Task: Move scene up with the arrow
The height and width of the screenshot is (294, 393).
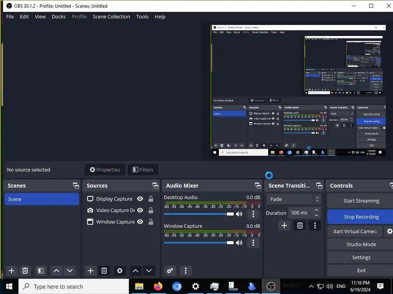Action: tap(56, 271)
